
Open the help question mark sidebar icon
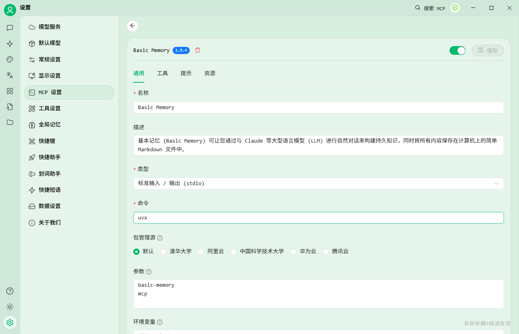coord(10,291)
